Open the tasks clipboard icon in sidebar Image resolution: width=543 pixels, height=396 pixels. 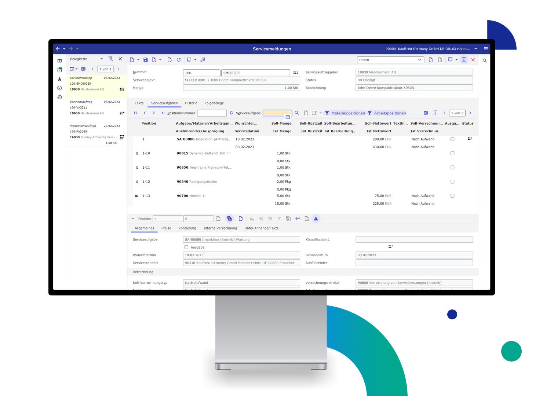pos(59,70)
